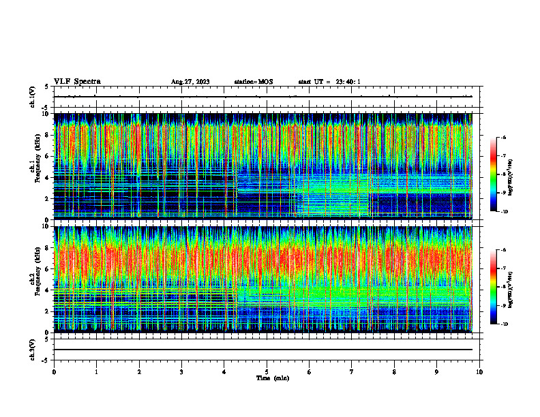The height and width of the screenshot is (417, 540).
Task: Click time axis tick label "1"
Action: tap(96, 372)
